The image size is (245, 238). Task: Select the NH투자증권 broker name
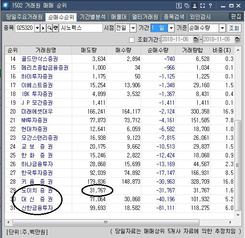tap(35, 121)
